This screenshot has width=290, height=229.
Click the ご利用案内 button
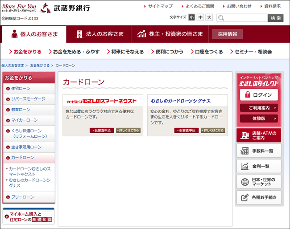[259, 108]
